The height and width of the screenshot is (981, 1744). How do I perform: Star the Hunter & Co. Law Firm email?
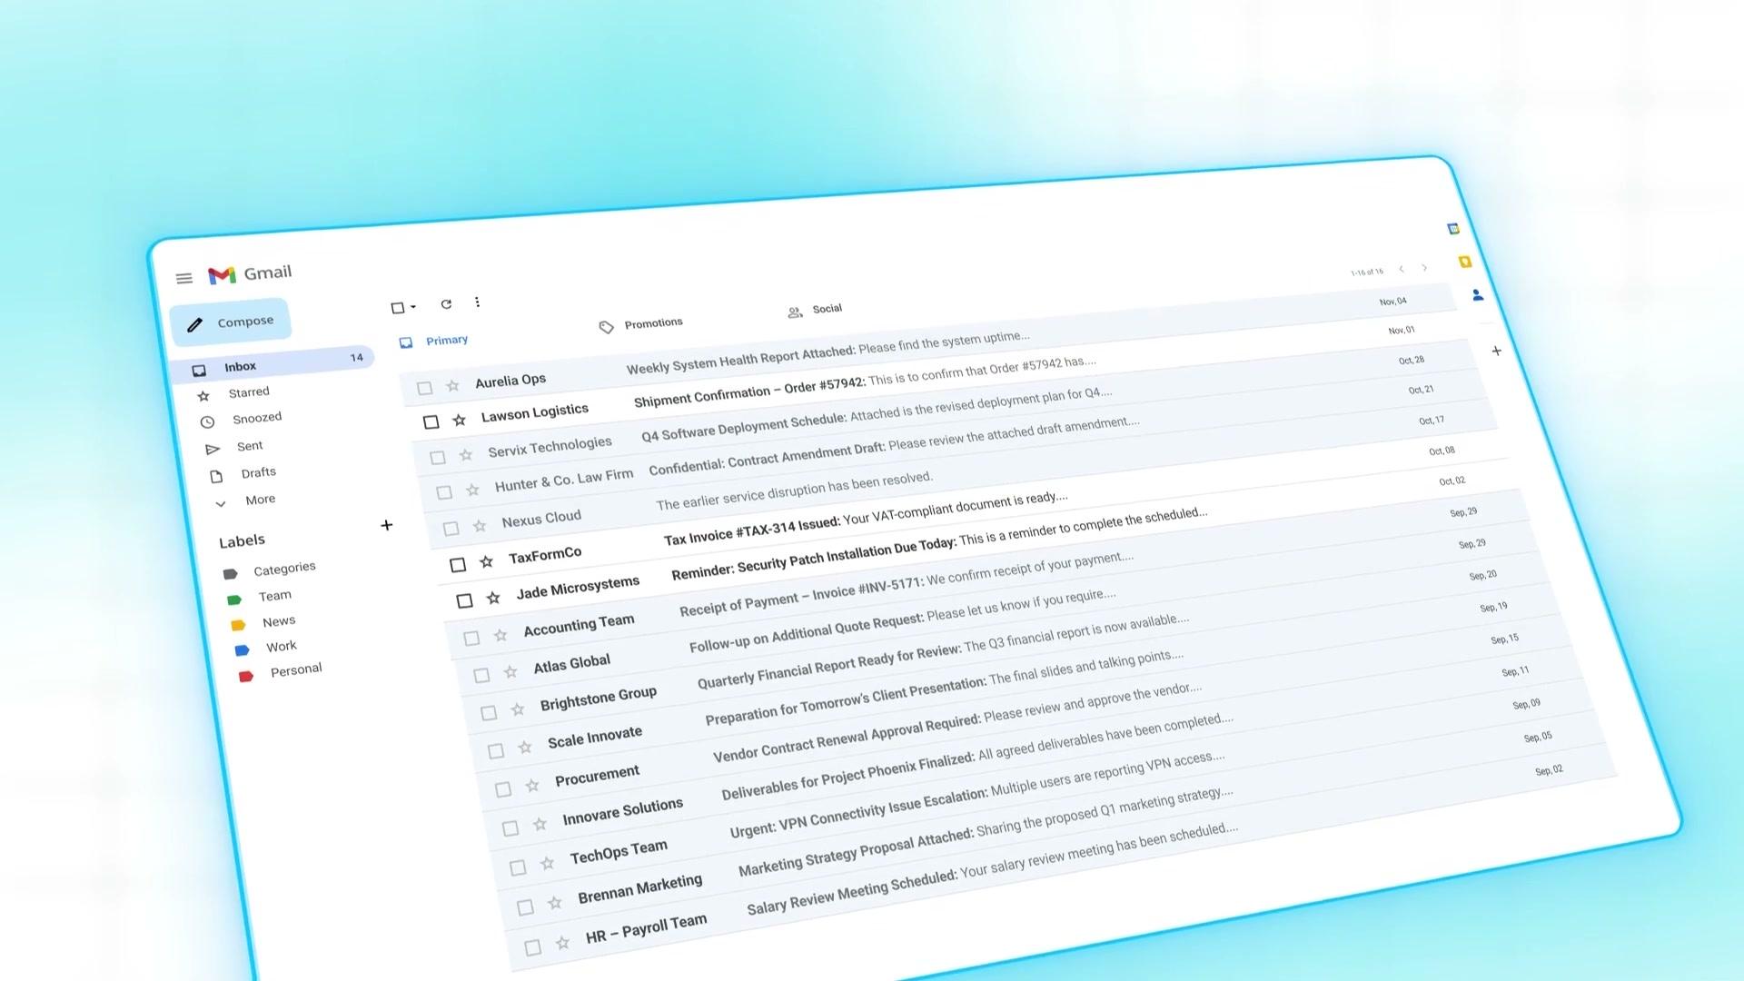(x=472, y=490)
